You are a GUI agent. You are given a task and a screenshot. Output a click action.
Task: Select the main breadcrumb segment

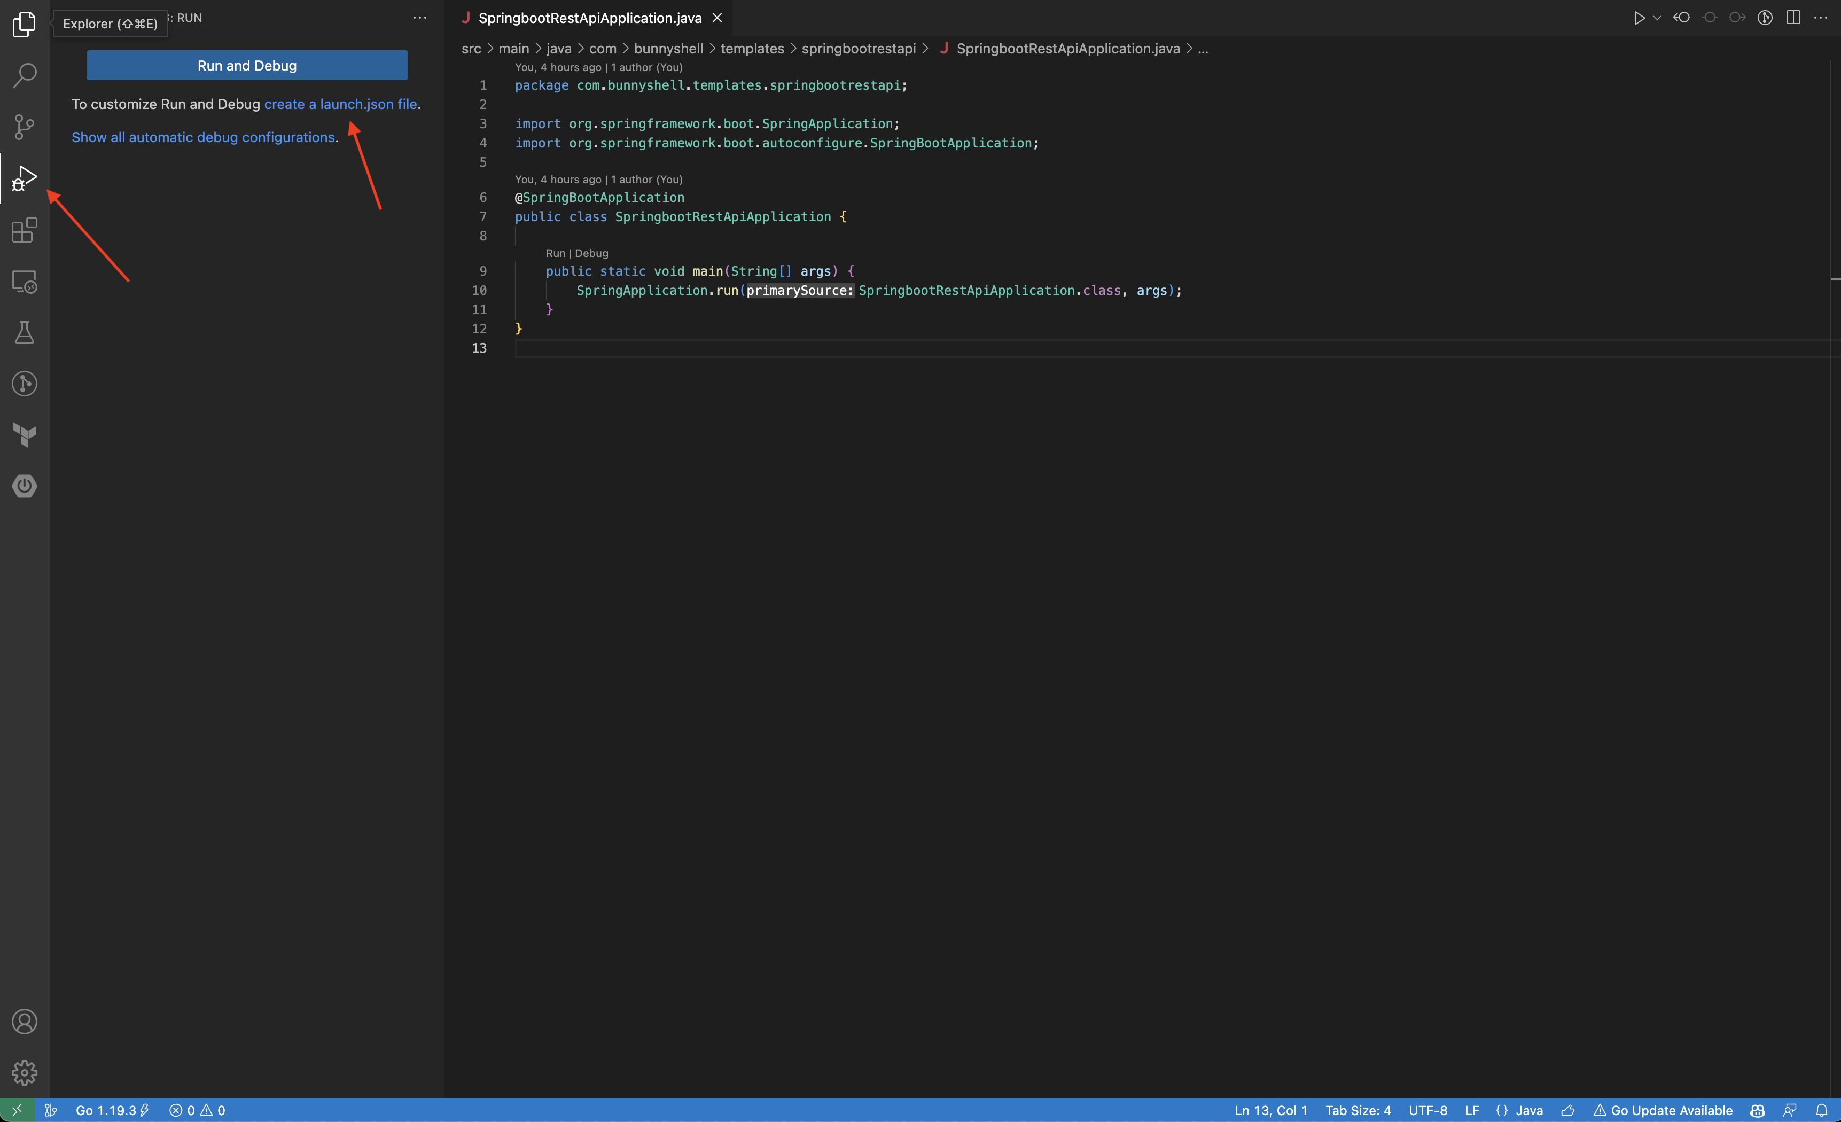tap(514, 49)
